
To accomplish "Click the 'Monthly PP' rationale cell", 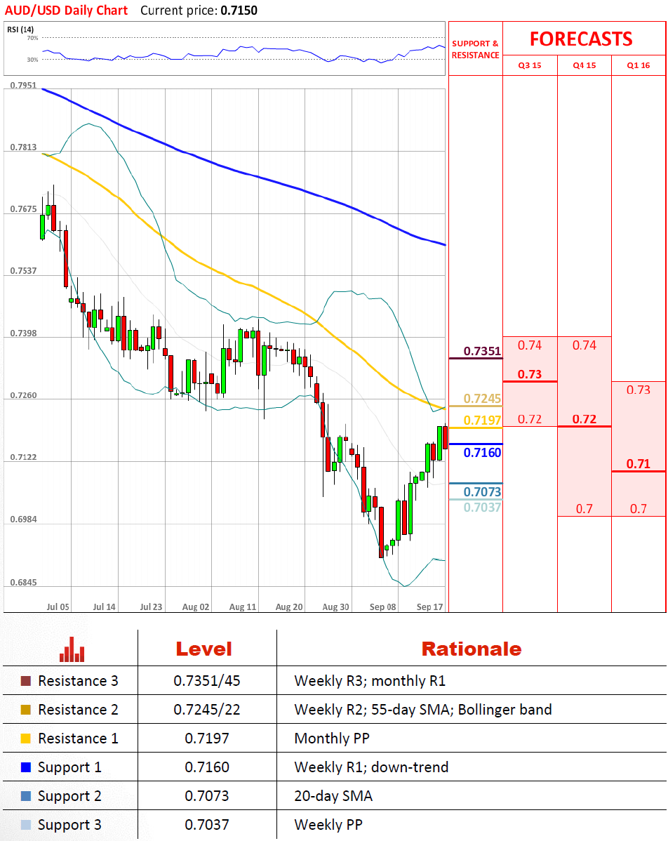I will click(x=332, y=739).
